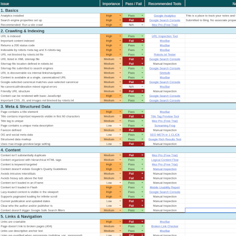Select 'Uses max-image-preview:large setting' cell
The image size is (236, 236).
50,144
